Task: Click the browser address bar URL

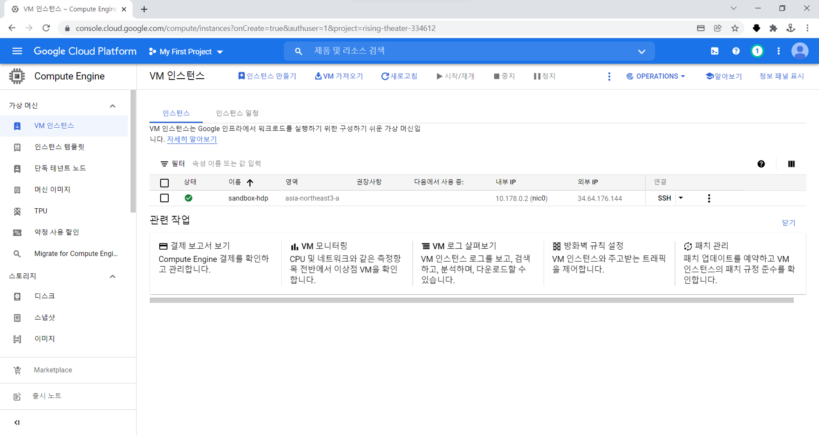Action: click(x=256, y=28)
